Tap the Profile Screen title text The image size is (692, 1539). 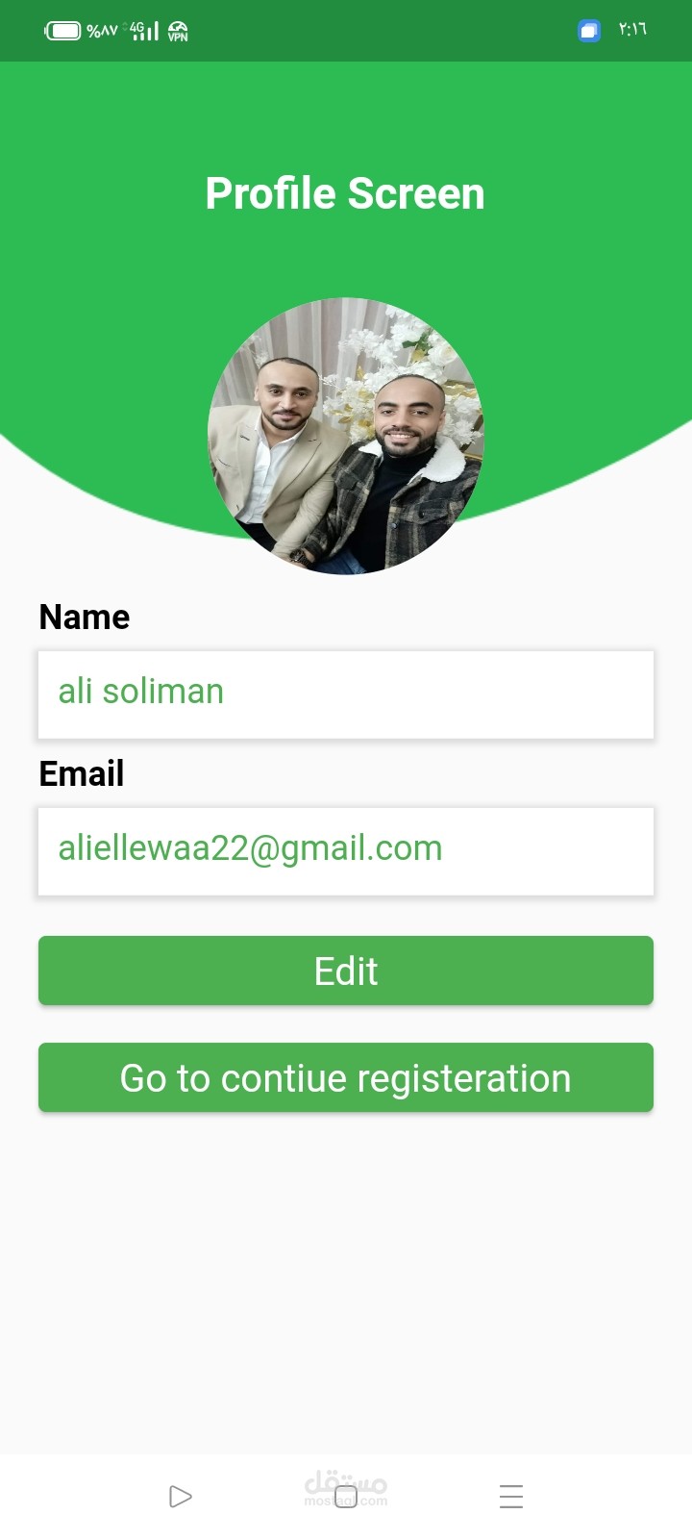[345, 193]
